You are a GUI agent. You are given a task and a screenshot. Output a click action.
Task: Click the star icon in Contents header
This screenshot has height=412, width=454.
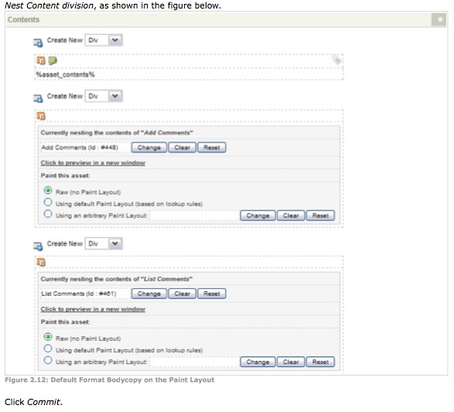[x=439, y=19]
